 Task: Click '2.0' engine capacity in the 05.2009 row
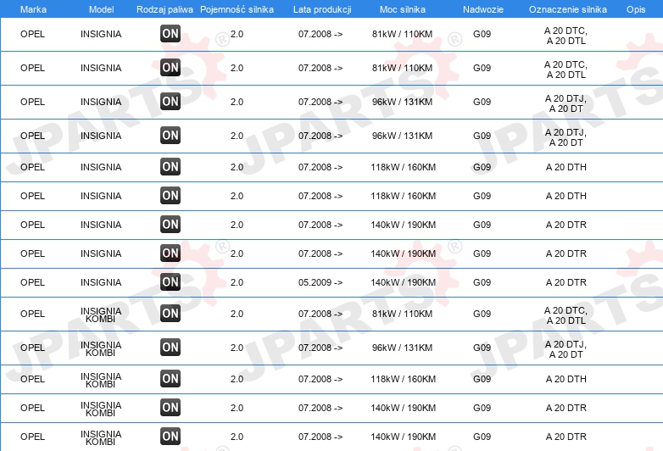[x=237, y=282]
